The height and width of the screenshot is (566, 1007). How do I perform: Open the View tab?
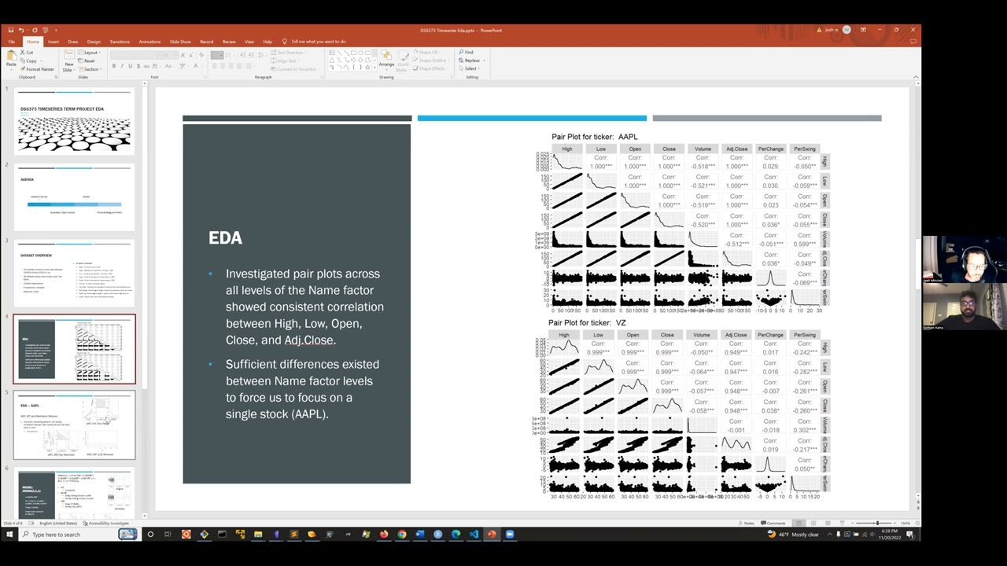(x=249, y=42)
